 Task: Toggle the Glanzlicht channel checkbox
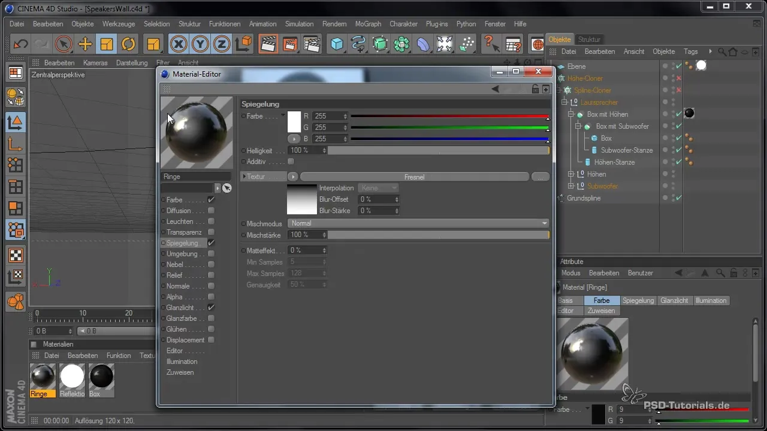pos(211,308)
